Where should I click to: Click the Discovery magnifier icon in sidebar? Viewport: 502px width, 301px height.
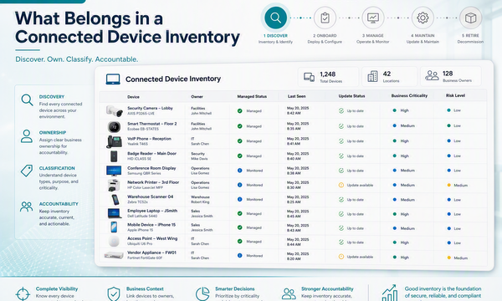click(27, 99)
